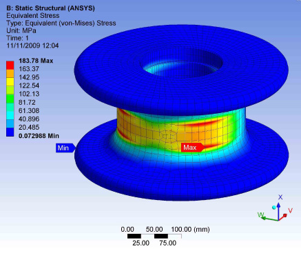Select the red legend color band
The width and height of the screenshot is (301, 260).
[10, 66]
